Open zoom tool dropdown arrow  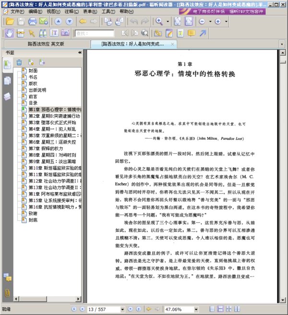(168, 21)
